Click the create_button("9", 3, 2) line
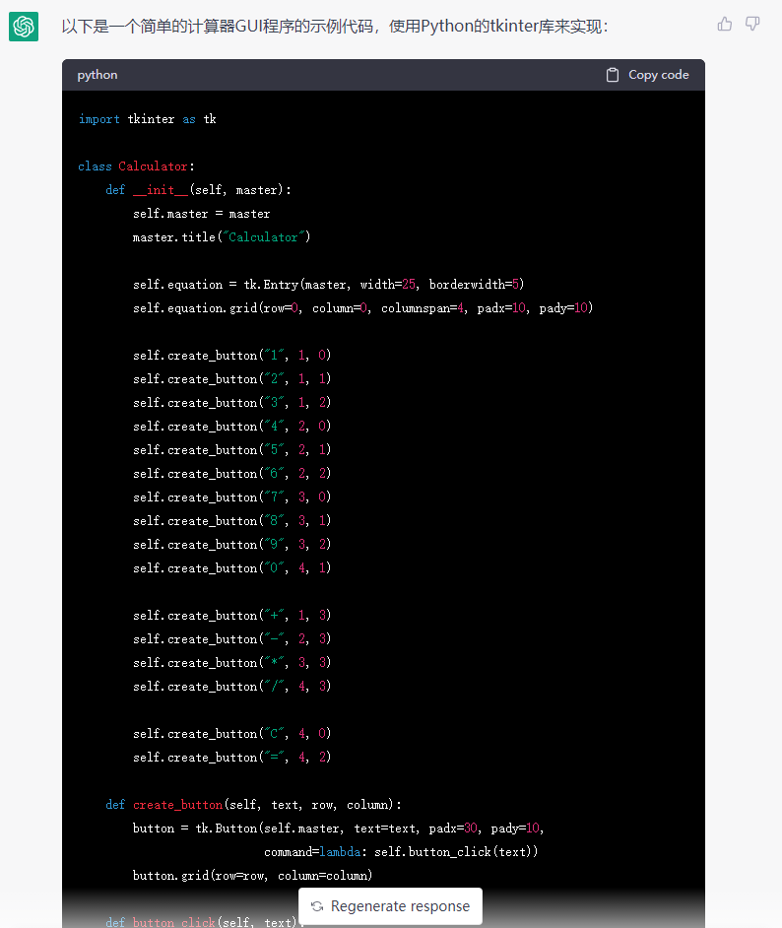This screenshot has height=928, width=782. pyautogui.click(x=231, y=545)
